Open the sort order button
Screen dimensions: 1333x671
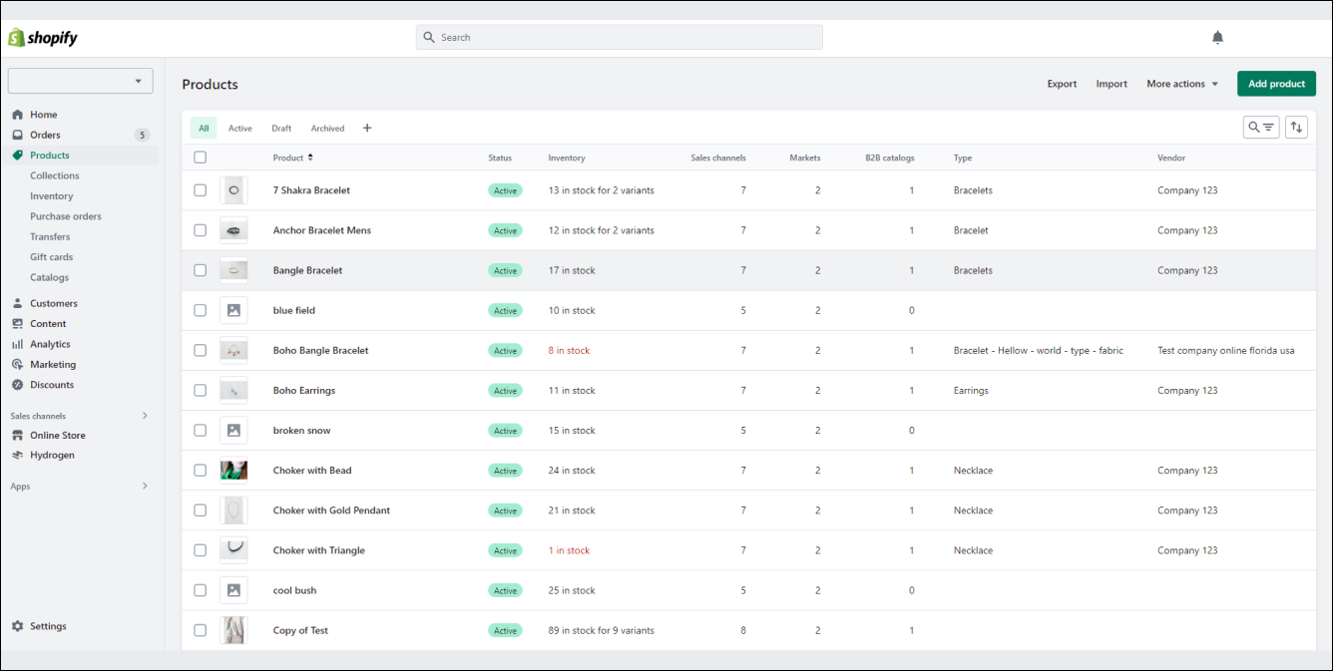click(x=1296, y=128)
